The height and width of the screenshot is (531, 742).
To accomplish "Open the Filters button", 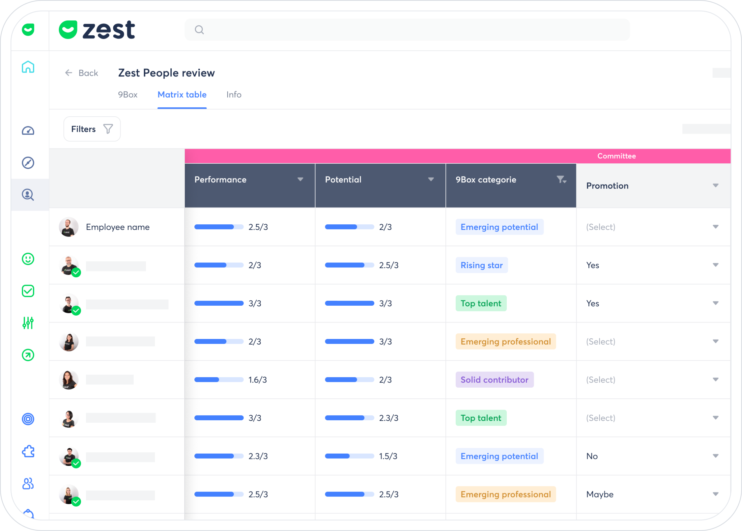I will pos(92,129).
